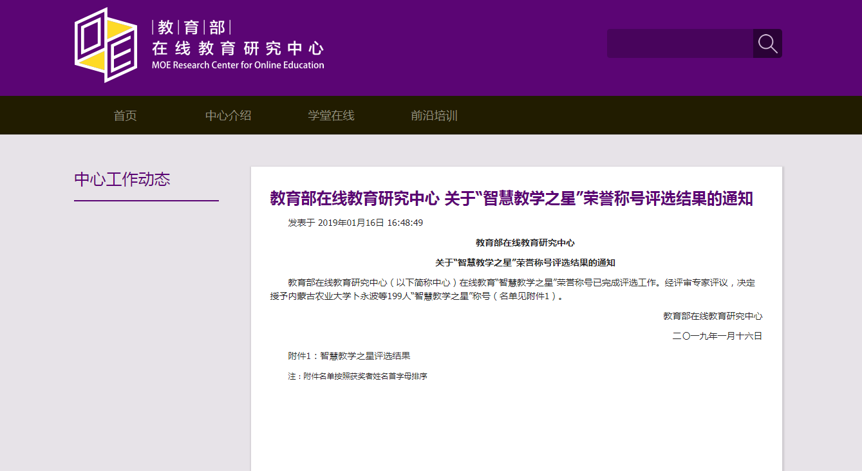Focus the search input box

(680, 44)
